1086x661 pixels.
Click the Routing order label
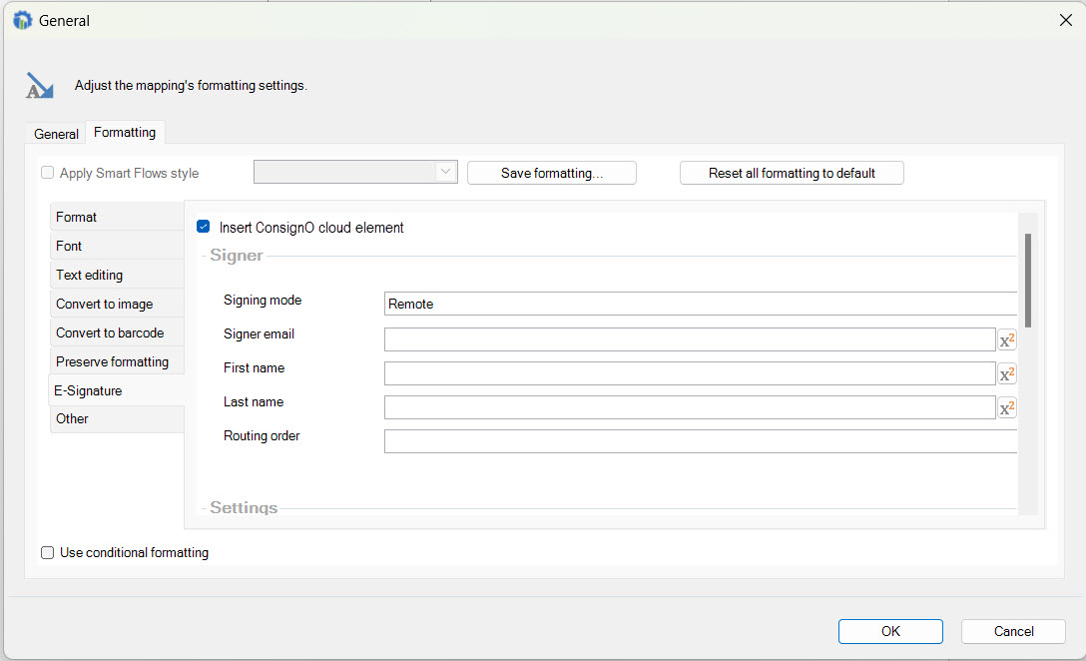[x=262, y=435]
